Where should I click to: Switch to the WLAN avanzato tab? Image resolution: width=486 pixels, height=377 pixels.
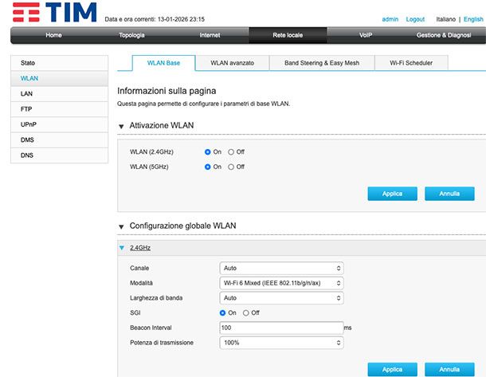233,63
